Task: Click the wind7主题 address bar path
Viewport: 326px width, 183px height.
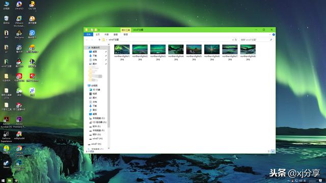Action: [114, 40]
